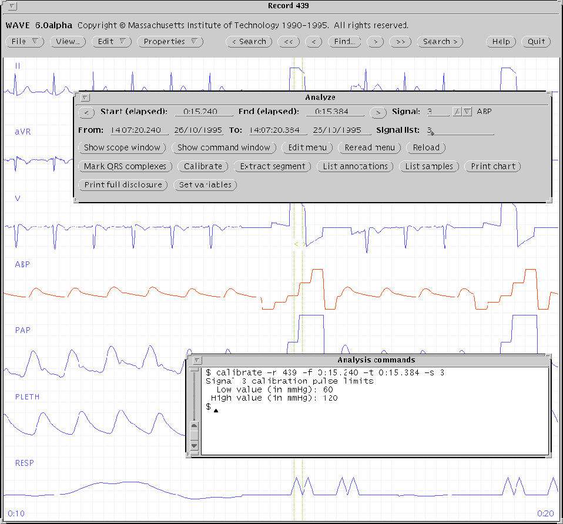Viewport: 563px width, 524px height.
Task: Click the Find... toolbar button
Action: coord(344,42)
